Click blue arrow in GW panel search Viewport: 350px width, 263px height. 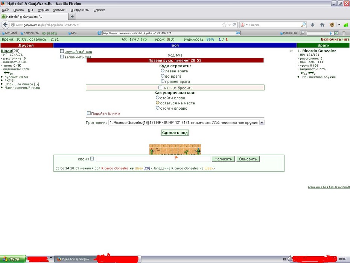[x=332, y=33]
